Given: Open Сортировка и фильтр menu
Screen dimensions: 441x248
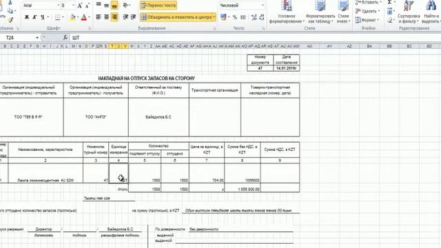Looking at the screenshot, I should [409, 12].
